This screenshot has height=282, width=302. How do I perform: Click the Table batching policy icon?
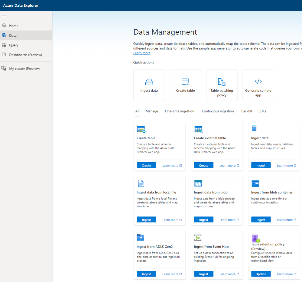click(x=222, y=82)
